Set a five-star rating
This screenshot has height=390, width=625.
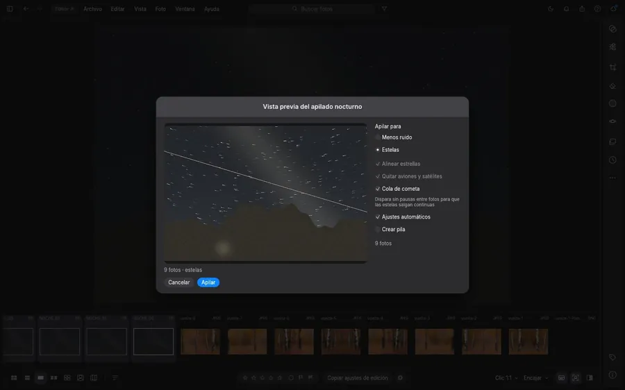tap(280, 378)
